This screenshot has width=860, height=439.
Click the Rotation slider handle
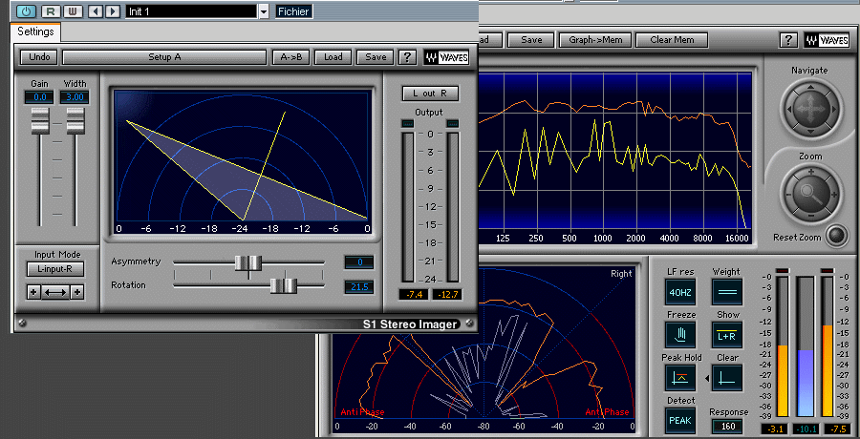click(284, 285)
